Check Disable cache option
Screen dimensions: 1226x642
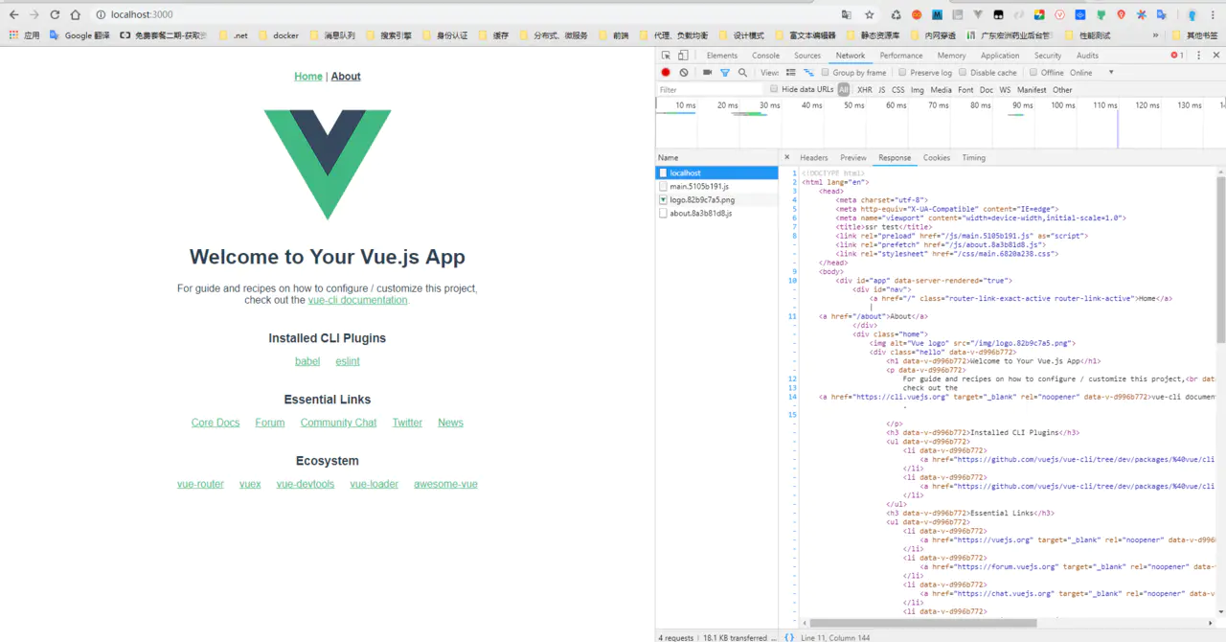(963, 73)
